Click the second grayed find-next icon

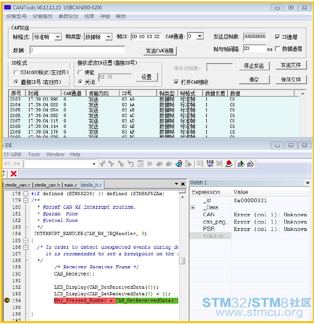pyautogui.click(x=111, y=164)
